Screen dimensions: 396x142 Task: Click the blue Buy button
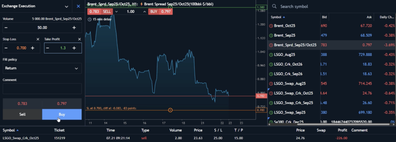62,114
